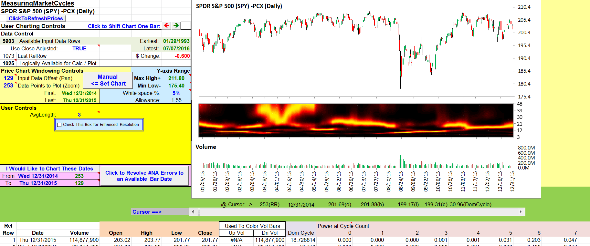Select the 5903 Available Input Data Rows cell
Viewport: 590px width, 246px height.
tap(8, 41)
